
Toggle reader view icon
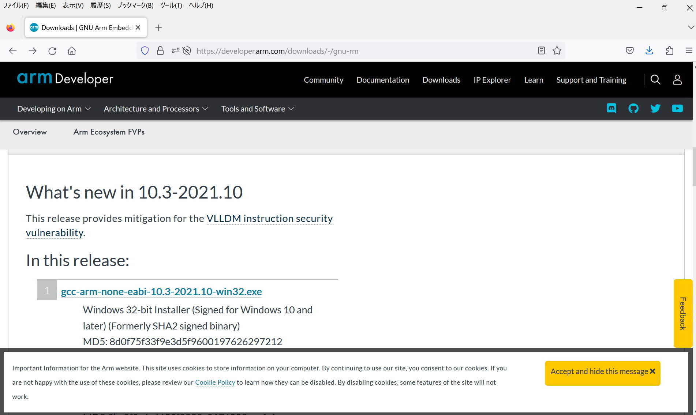click(x=542, y=51)
